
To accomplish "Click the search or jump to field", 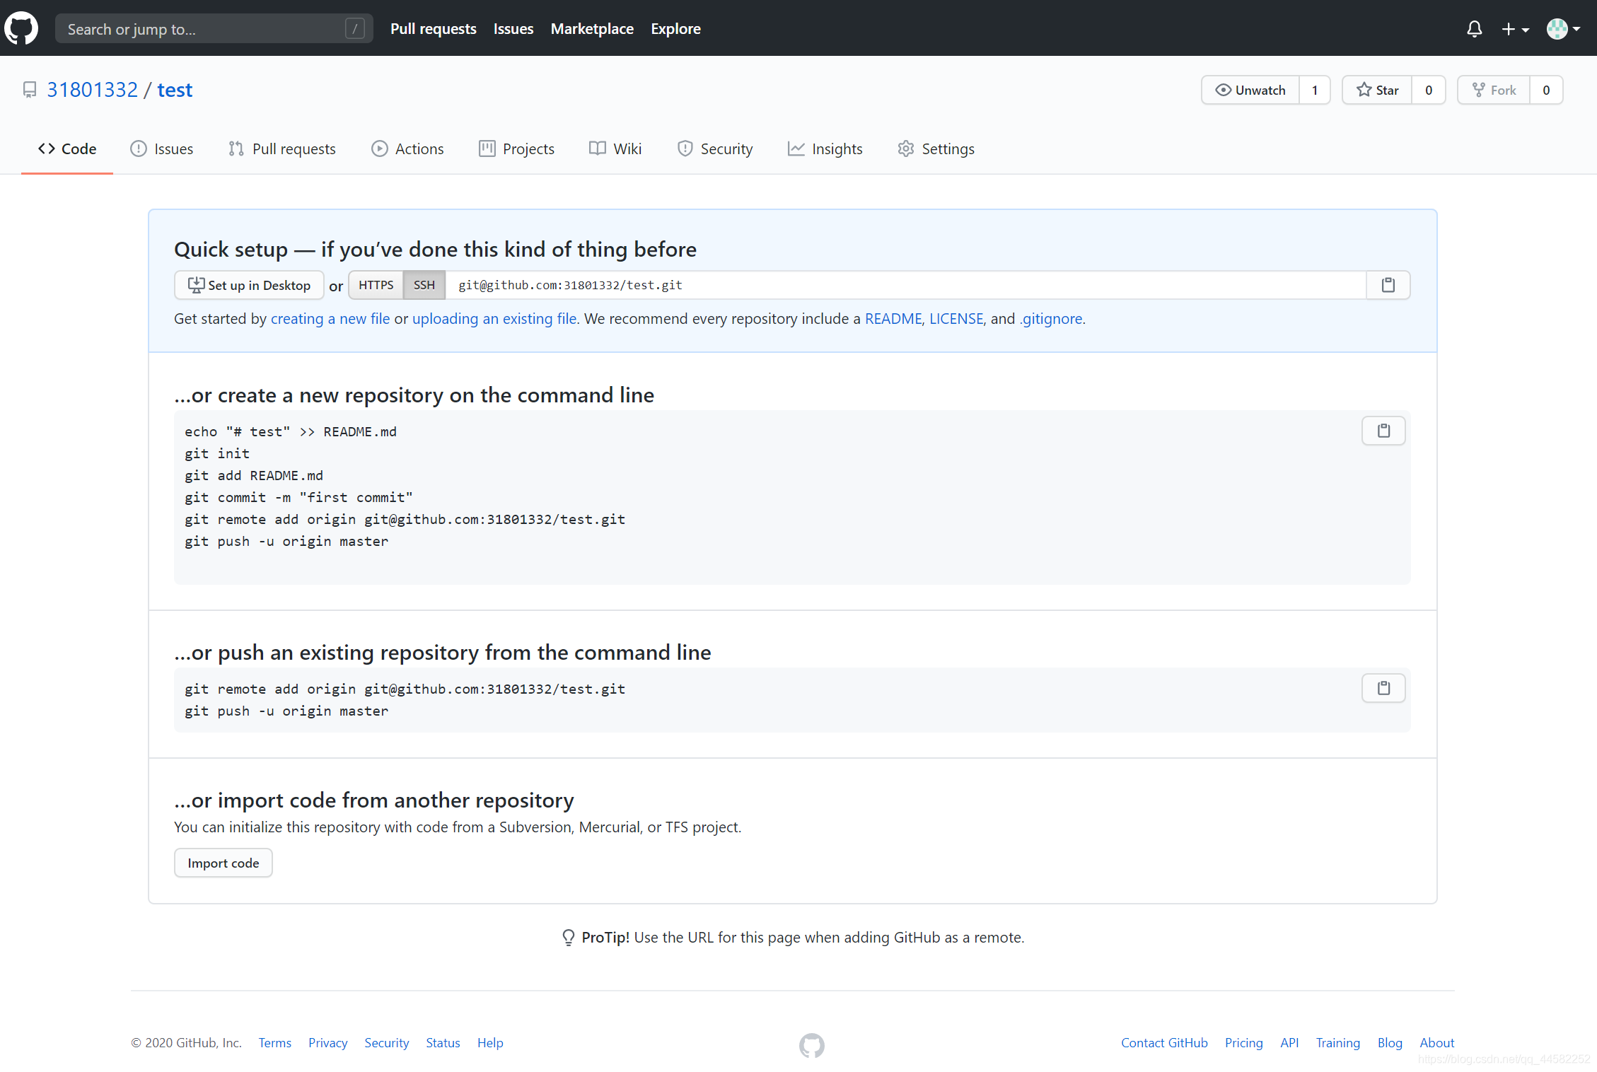I will 214,28.
